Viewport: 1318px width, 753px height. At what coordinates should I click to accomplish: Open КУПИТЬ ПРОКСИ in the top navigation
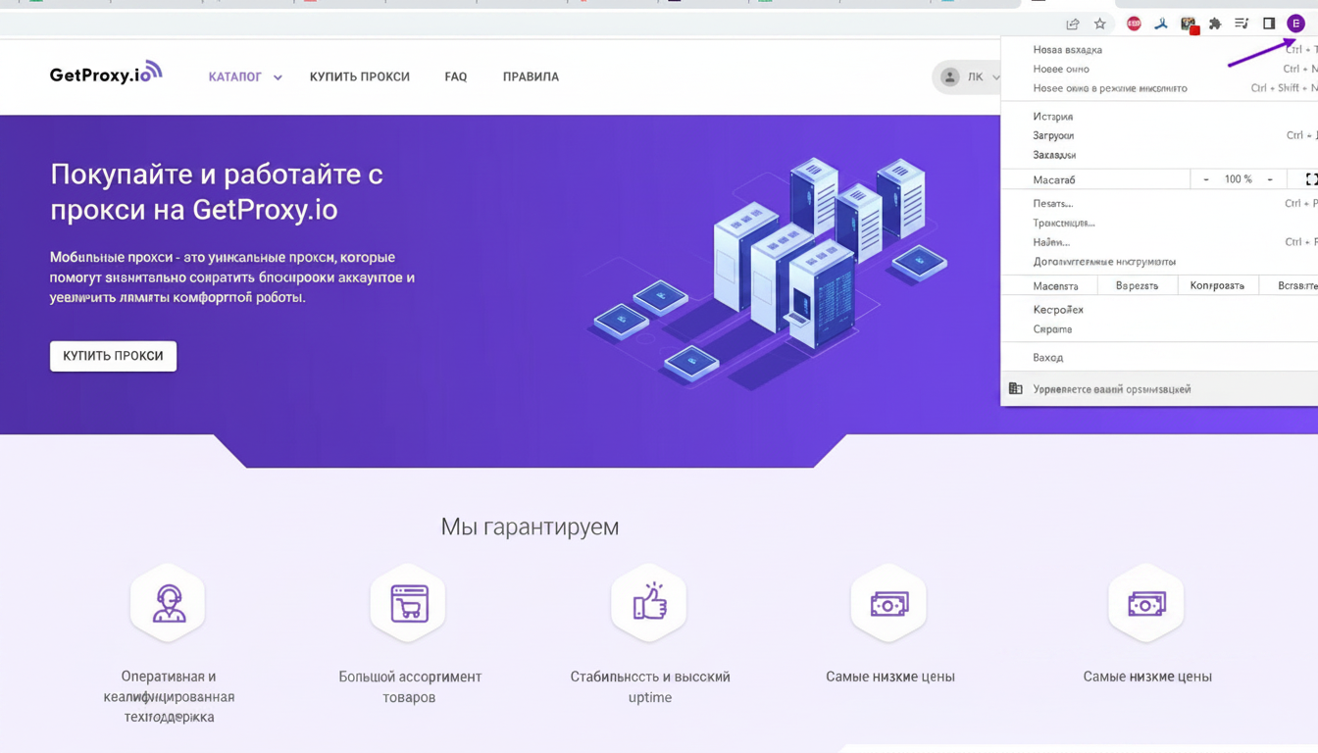(x=360, y=76)
